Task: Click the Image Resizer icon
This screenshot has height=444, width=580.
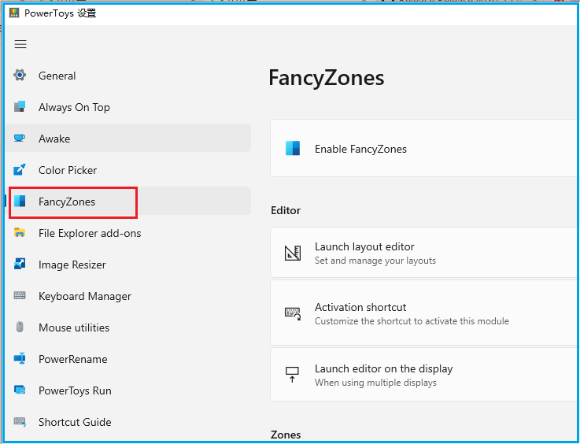Action: tap(20, 265)
